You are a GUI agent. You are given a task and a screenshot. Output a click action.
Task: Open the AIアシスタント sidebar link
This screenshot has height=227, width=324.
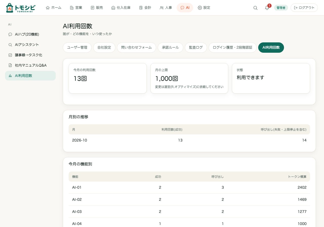click(30, 45)
